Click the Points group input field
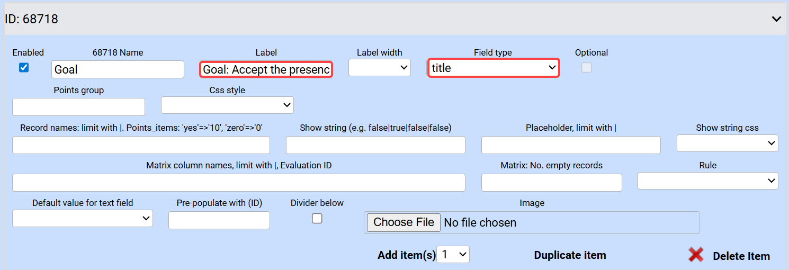 78,107
